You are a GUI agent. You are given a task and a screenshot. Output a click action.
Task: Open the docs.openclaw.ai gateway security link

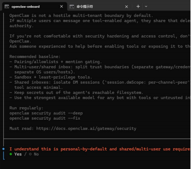point(86,129)
